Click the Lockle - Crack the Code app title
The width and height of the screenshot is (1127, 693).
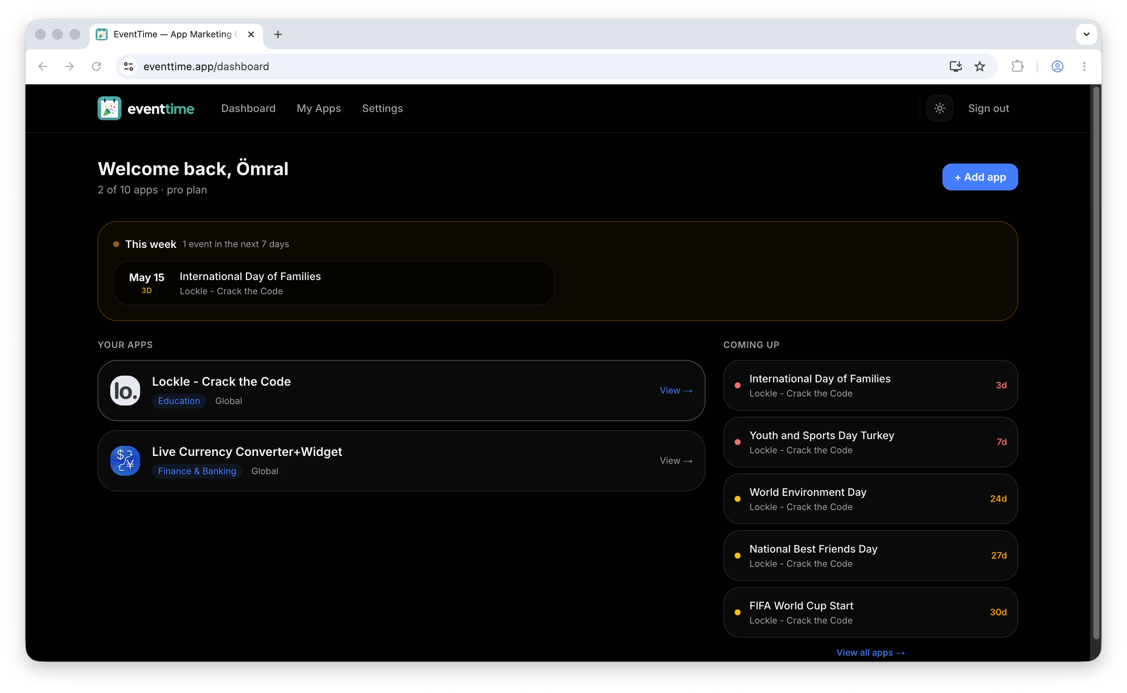point(221,381)
